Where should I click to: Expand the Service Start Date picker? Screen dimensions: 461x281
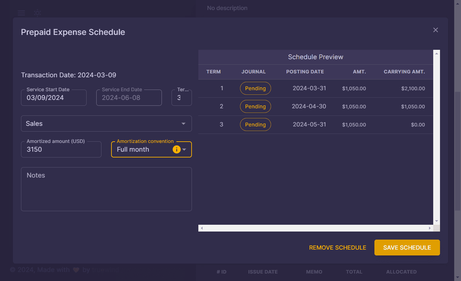click(x=54, y=97)
